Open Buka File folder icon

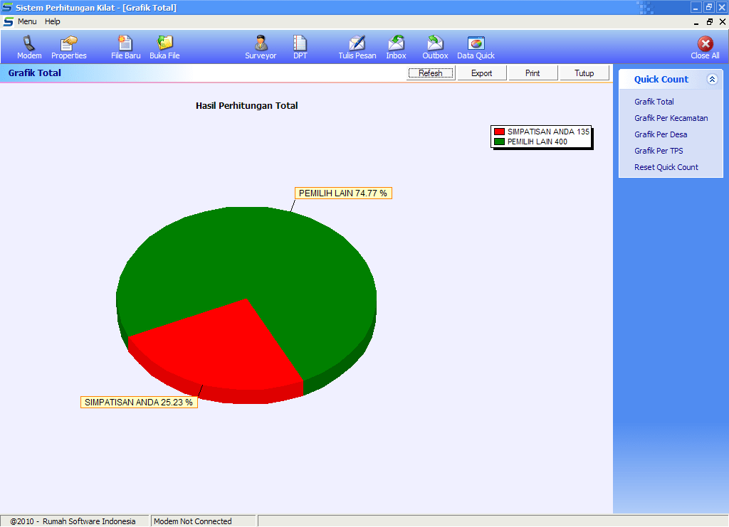(x=164, y=44)
